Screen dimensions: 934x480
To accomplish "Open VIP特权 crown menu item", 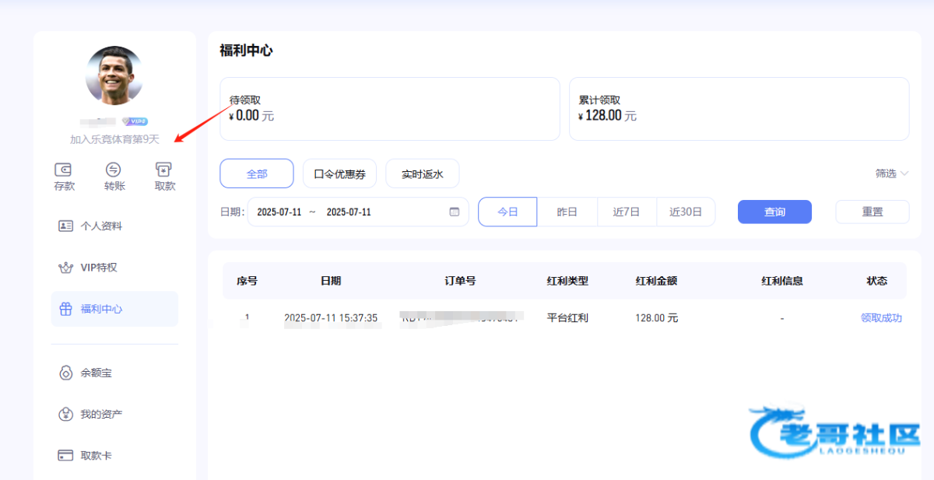I will (99, 268).
